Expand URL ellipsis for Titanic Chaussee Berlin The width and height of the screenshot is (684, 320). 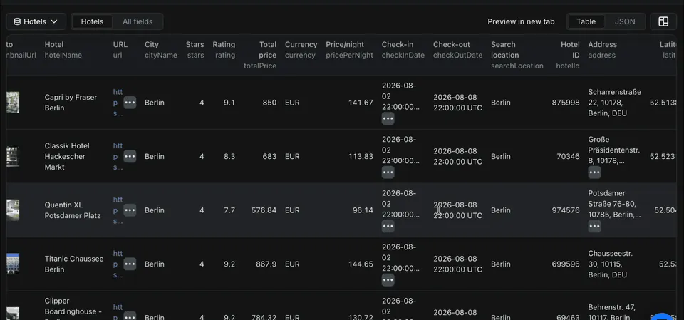130,264
